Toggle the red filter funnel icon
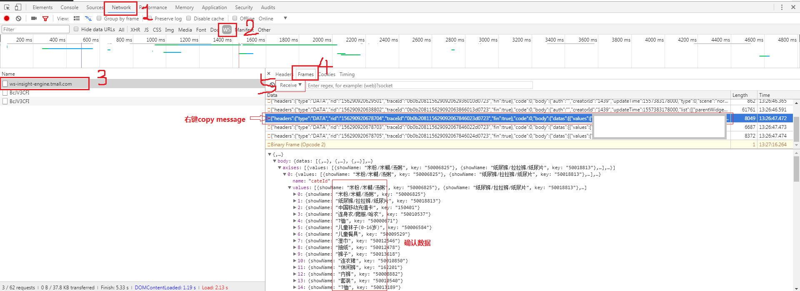The width and height of the screenshot is (800, 291). tap(45, 18)
